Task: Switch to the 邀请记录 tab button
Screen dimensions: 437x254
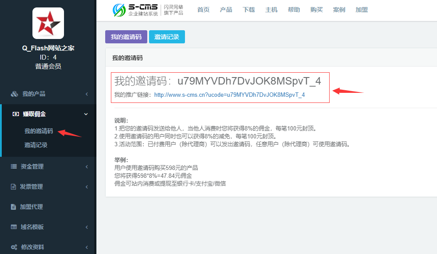Action: point(167,37)
